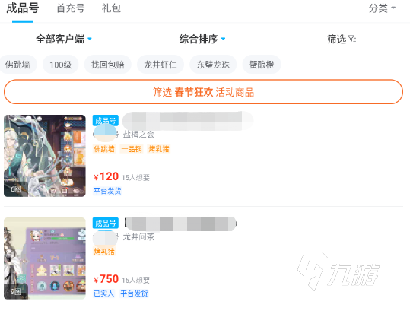Click the 6图 image count badge
The image size is (410, 314).
point(16,189)
